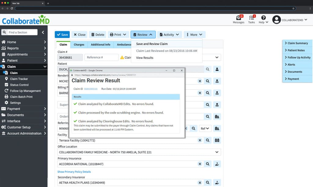The width and height of the screenshot is (313, 187).
Task: Open secondary insurance policy icon
Action: coord(217,183)
